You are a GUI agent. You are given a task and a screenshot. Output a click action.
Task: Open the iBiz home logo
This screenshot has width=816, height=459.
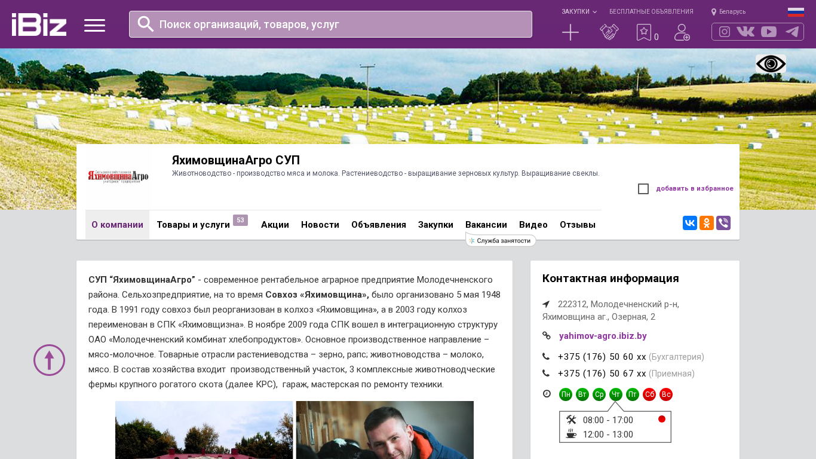coord(39,25)
